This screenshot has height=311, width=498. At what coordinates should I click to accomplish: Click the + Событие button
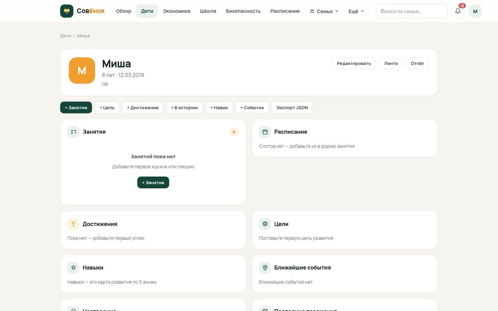coord(252,108)
